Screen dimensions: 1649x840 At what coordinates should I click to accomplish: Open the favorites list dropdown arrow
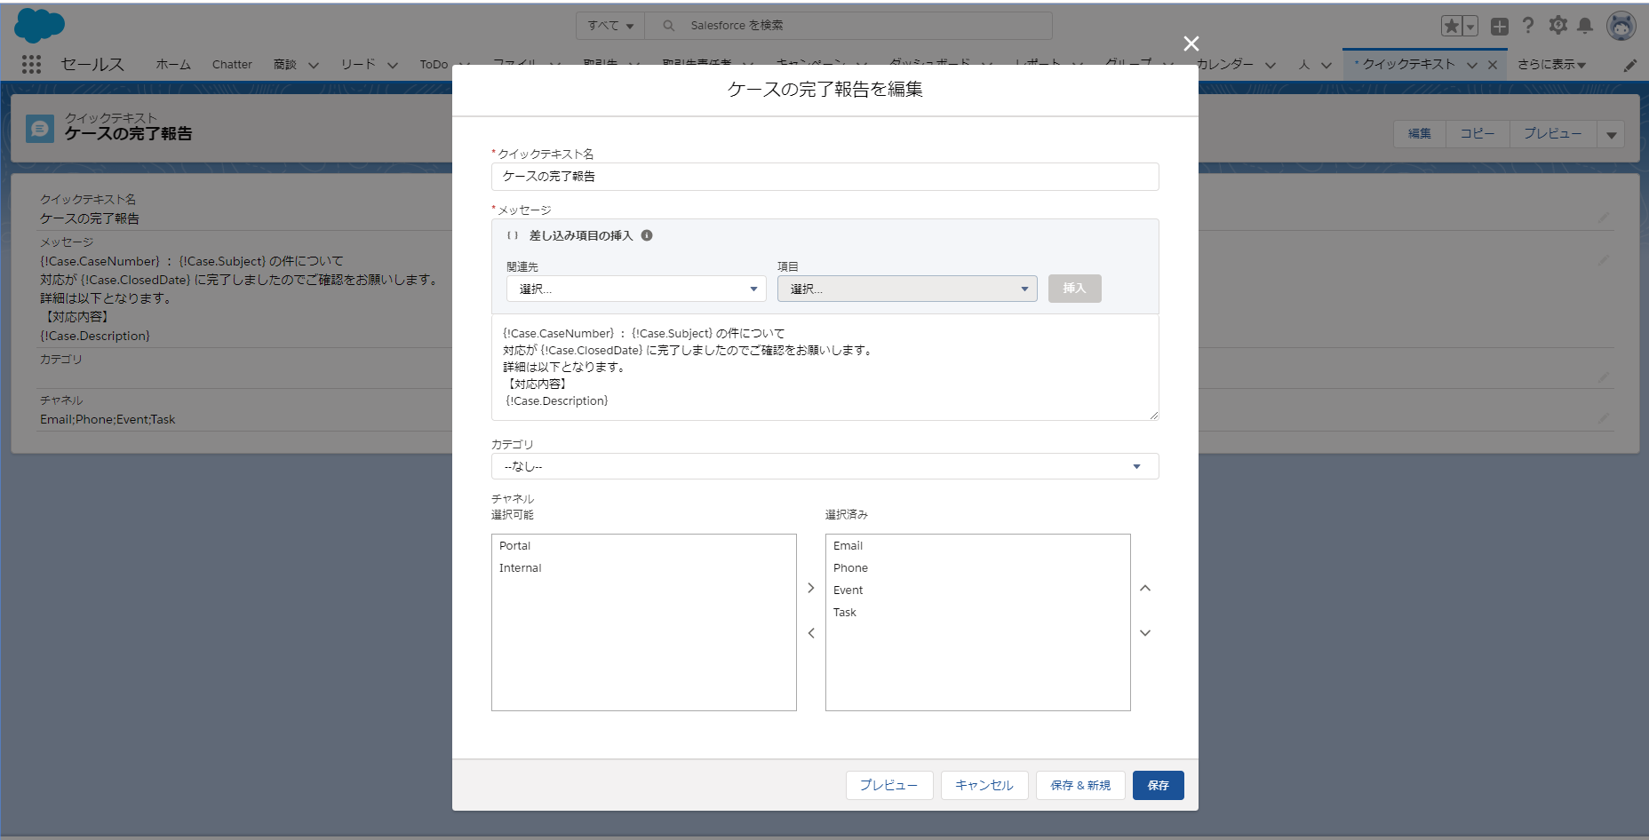pyautogui.click(x=1470, y=26)
